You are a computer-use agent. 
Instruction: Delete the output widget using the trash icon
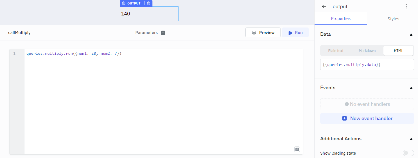[x=149, y=3]
